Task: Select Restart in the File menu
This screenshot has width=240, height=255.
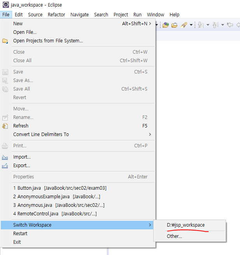Action: (78, 234)
